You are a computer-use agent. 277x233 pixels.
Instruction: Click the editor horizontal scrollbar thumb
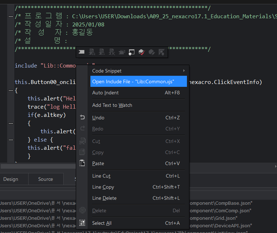[38, 166]
